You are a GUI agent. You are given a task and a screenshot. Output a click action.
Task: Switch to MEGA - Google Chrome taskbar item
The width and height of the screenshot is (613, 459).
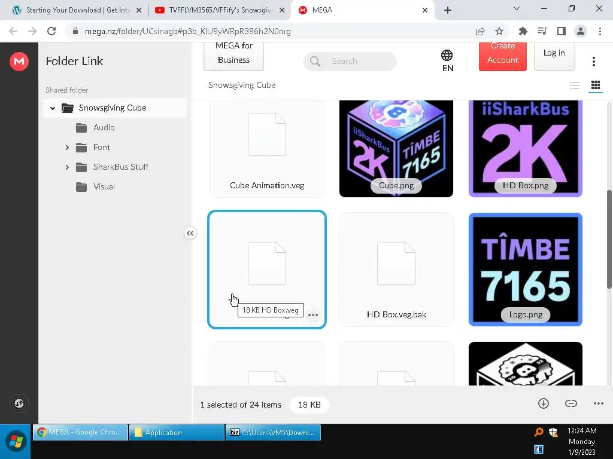[80, 433]
